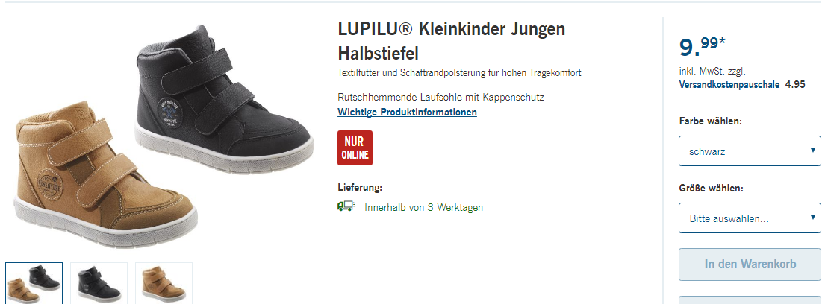Viewport: 822px width, 304px height.
Task: Click the round logo patch on black boot
Action: pyautogui.click(x=169, y=111)
